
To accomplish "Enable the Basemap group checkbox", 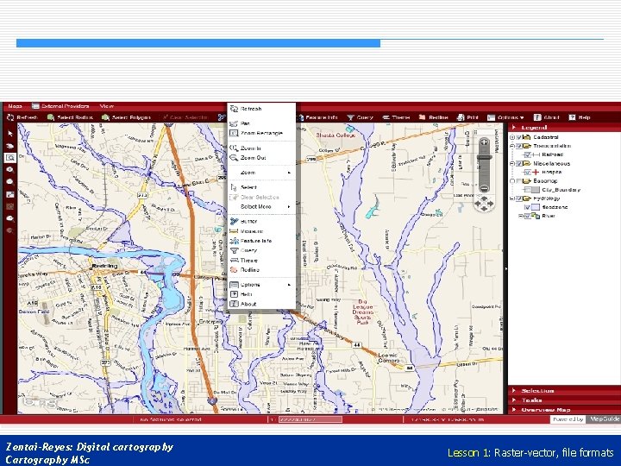I will click(518, 180).
